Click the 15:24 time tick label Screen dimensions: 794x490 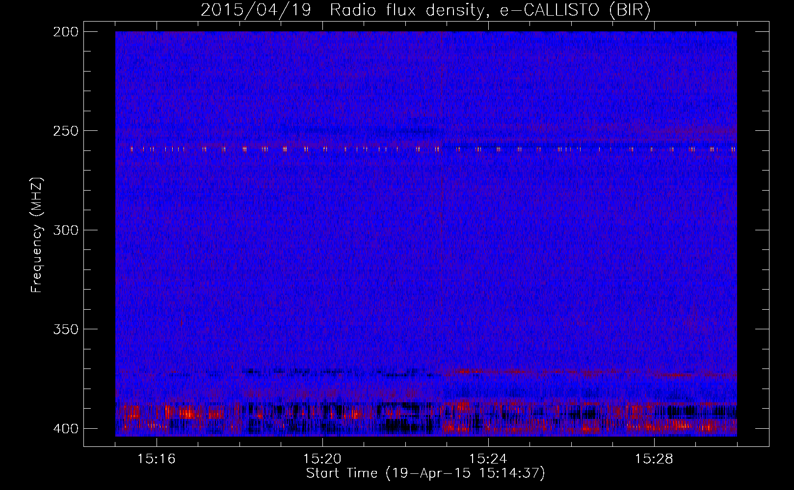488,459
